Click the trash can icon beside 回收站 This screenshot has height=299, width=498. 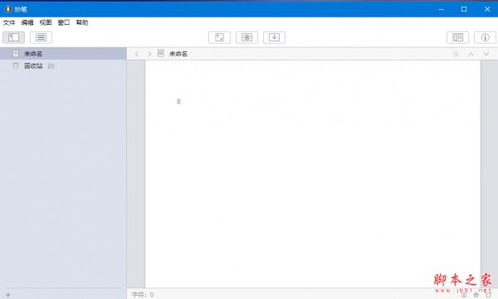click(x=16, y=65)
